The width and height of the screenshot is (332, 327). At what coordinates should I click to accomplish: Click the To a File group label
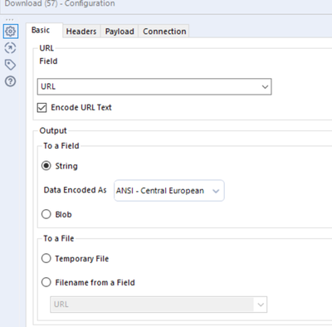[x=59, y=238]
